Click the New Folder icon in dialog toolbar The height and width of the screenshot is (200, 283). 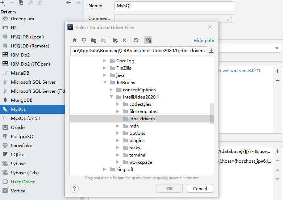(115, 40)
